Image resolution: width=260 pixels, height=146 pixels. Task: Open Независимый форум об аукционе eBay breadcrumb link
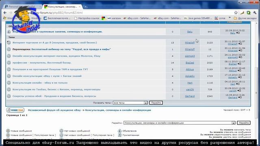[x=54, y=110]
